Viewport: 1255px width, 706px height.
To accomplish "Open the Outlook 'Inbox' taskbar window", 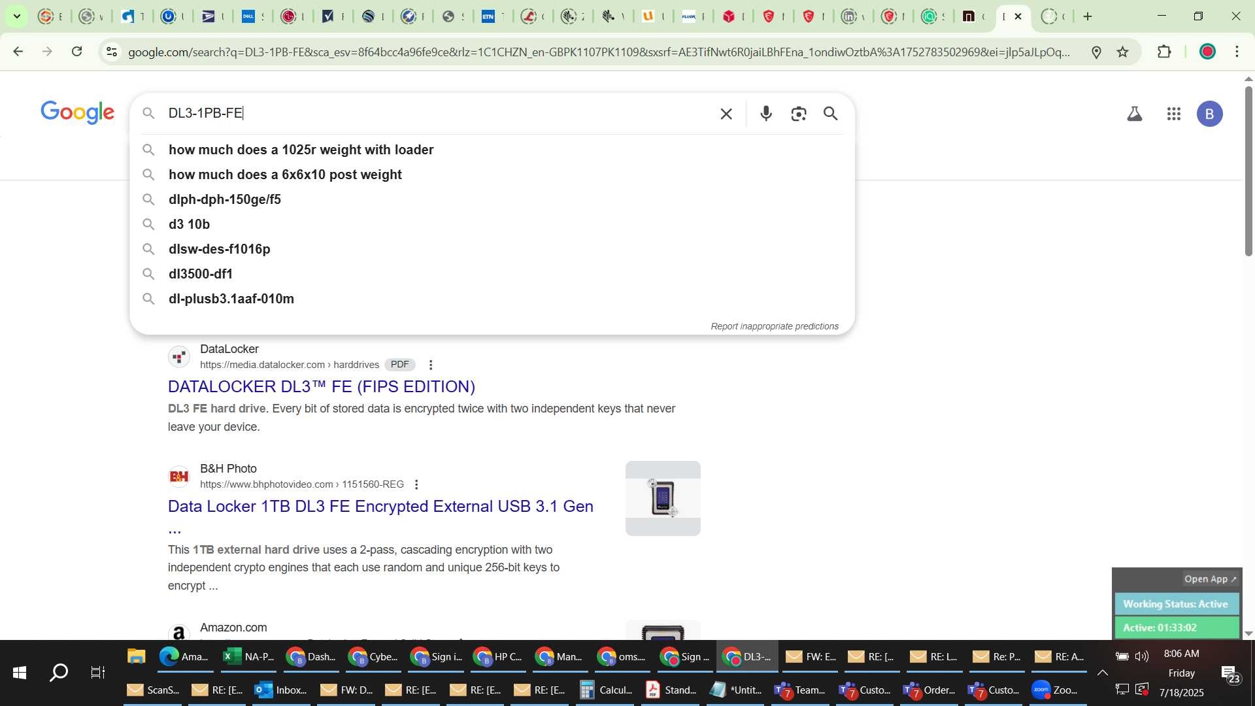I will pos(280,690).
